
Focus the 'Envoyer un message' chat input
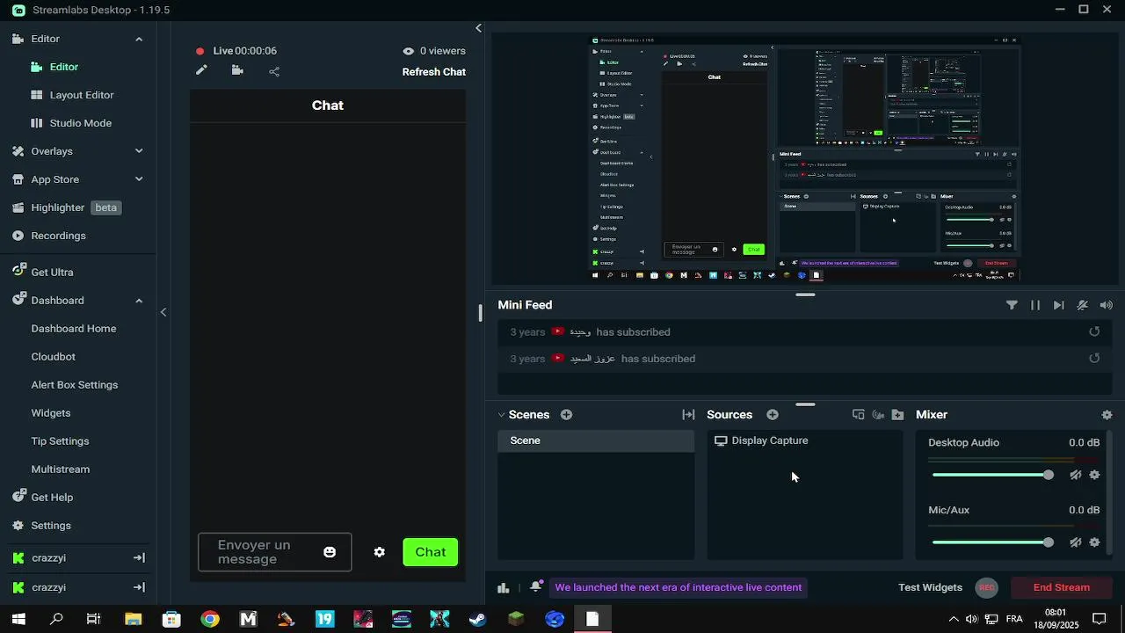click(274, 552)
